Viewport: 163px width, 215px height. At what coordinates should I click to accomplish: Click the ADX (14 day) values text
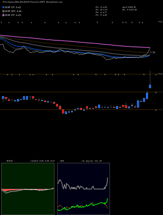pos(91,161)
